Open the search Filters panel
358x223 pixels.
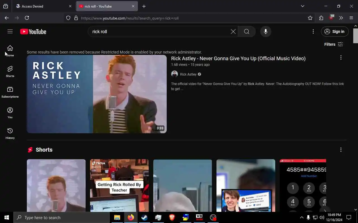(x=334, y=44)
